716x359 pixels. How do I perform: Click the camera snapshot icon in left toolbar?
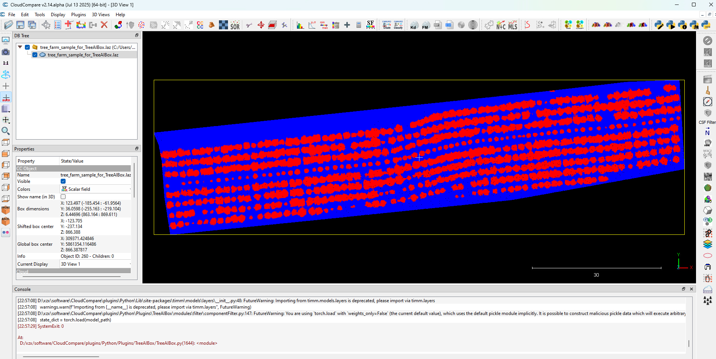tap(6, 52)
